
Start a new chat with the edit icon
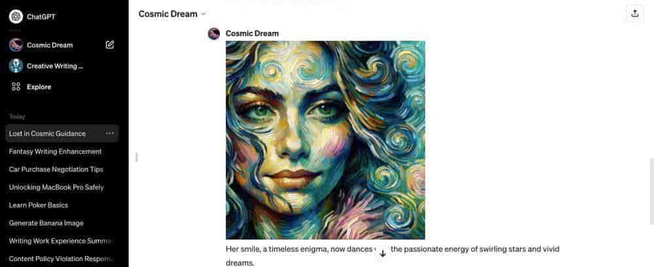(110, 45)
